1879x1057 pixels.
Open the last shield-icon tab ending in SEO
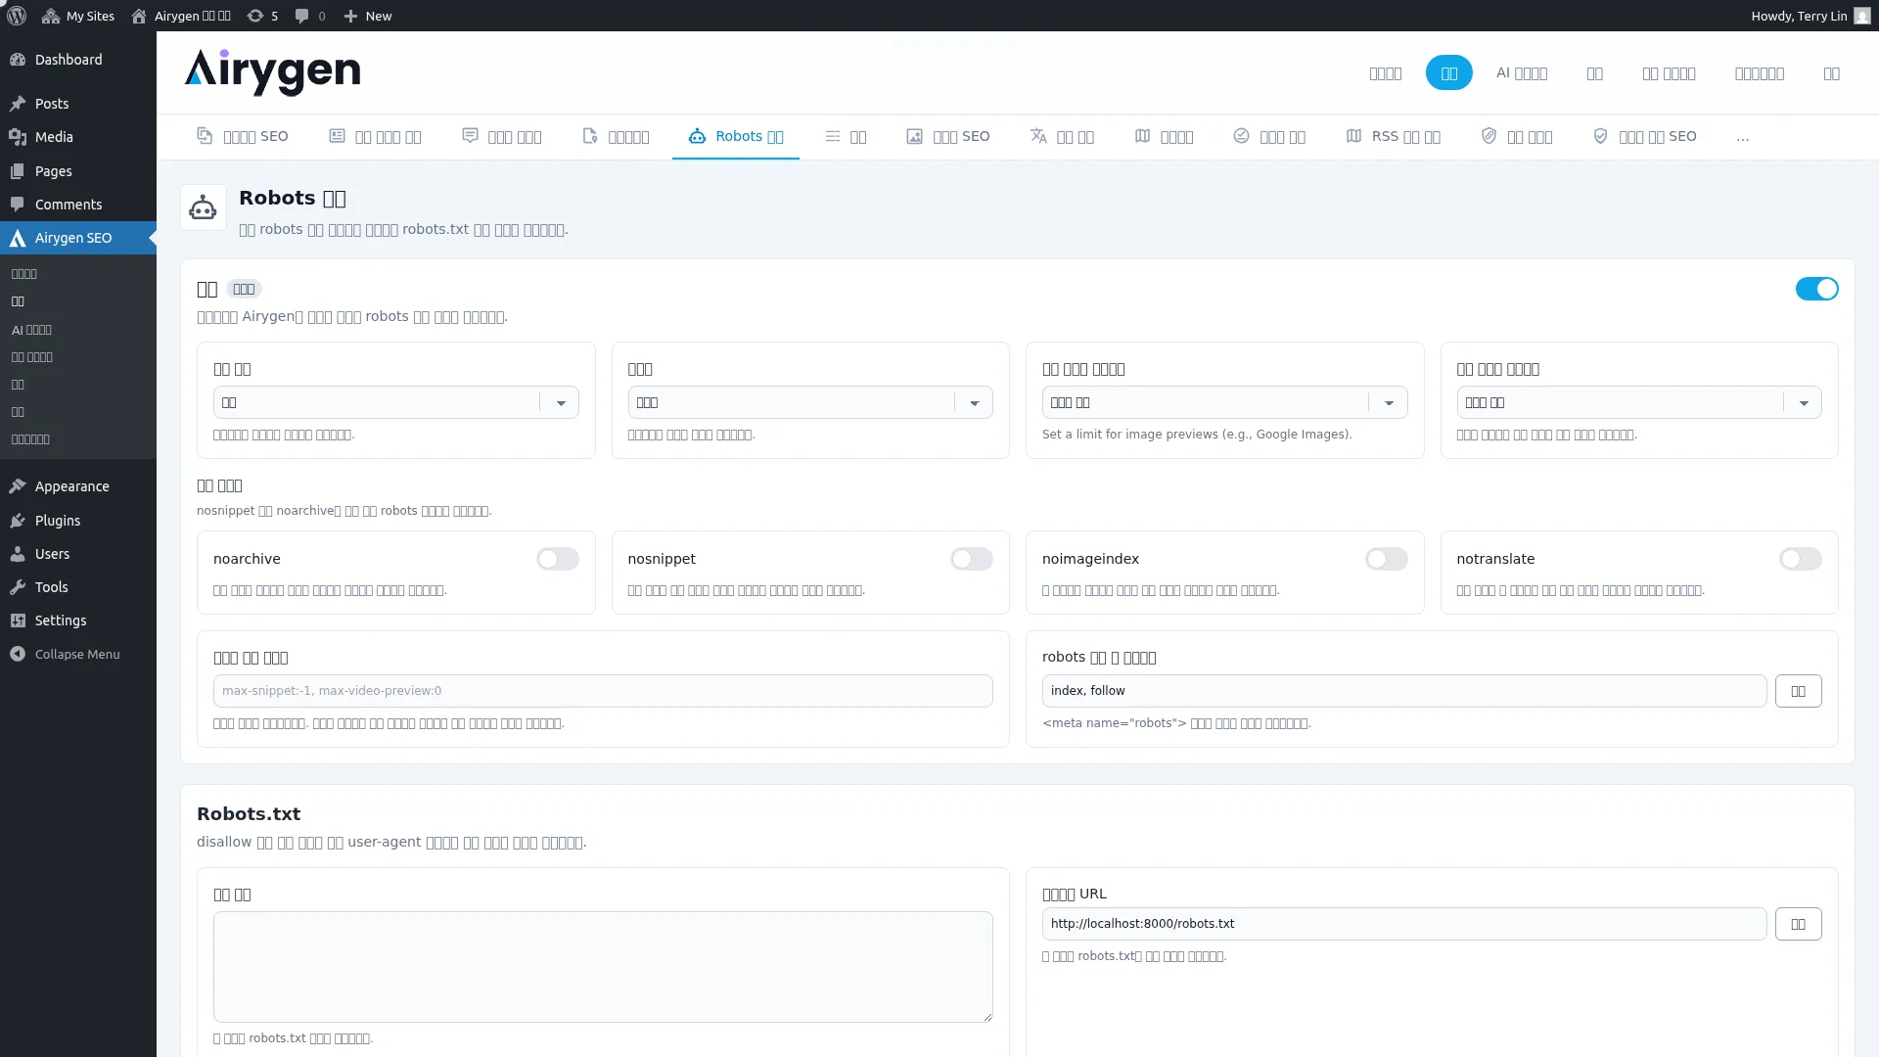pyautogui.click(x=1645, y=136)
